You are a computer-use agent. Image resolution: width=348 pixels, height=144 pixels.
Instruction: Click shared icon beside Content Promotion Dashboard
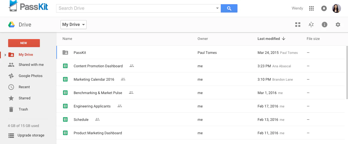click(x=132, y=66)
